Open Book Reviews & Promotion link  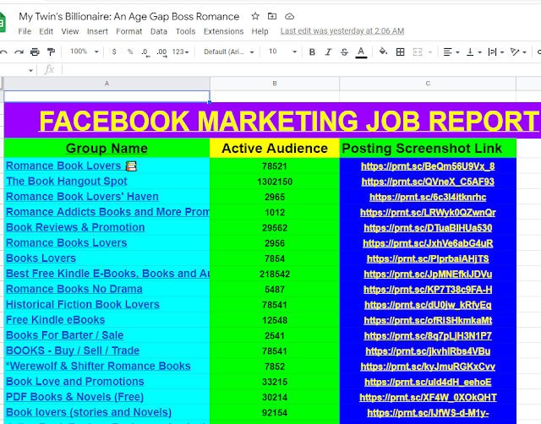75,227
